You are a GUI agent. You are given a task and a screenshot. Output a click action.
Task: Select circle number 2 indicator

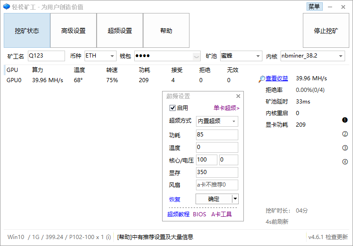tap(345, 134)
